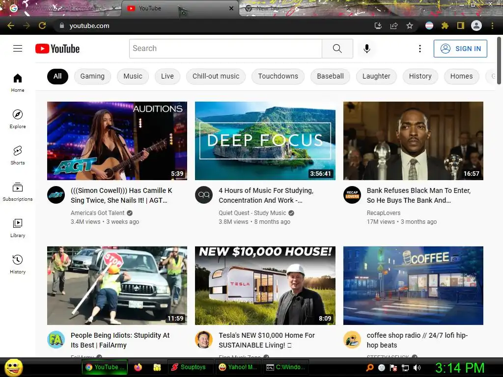This screenshot has width=503, height=377.
Task: Select the Touchdowns filter chip
Action: click(x=278, y=76)
